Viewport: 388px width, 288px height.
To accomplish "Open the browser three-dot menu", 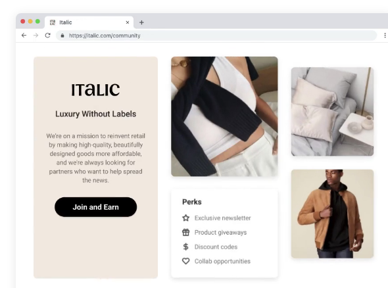I will [385, 36].
